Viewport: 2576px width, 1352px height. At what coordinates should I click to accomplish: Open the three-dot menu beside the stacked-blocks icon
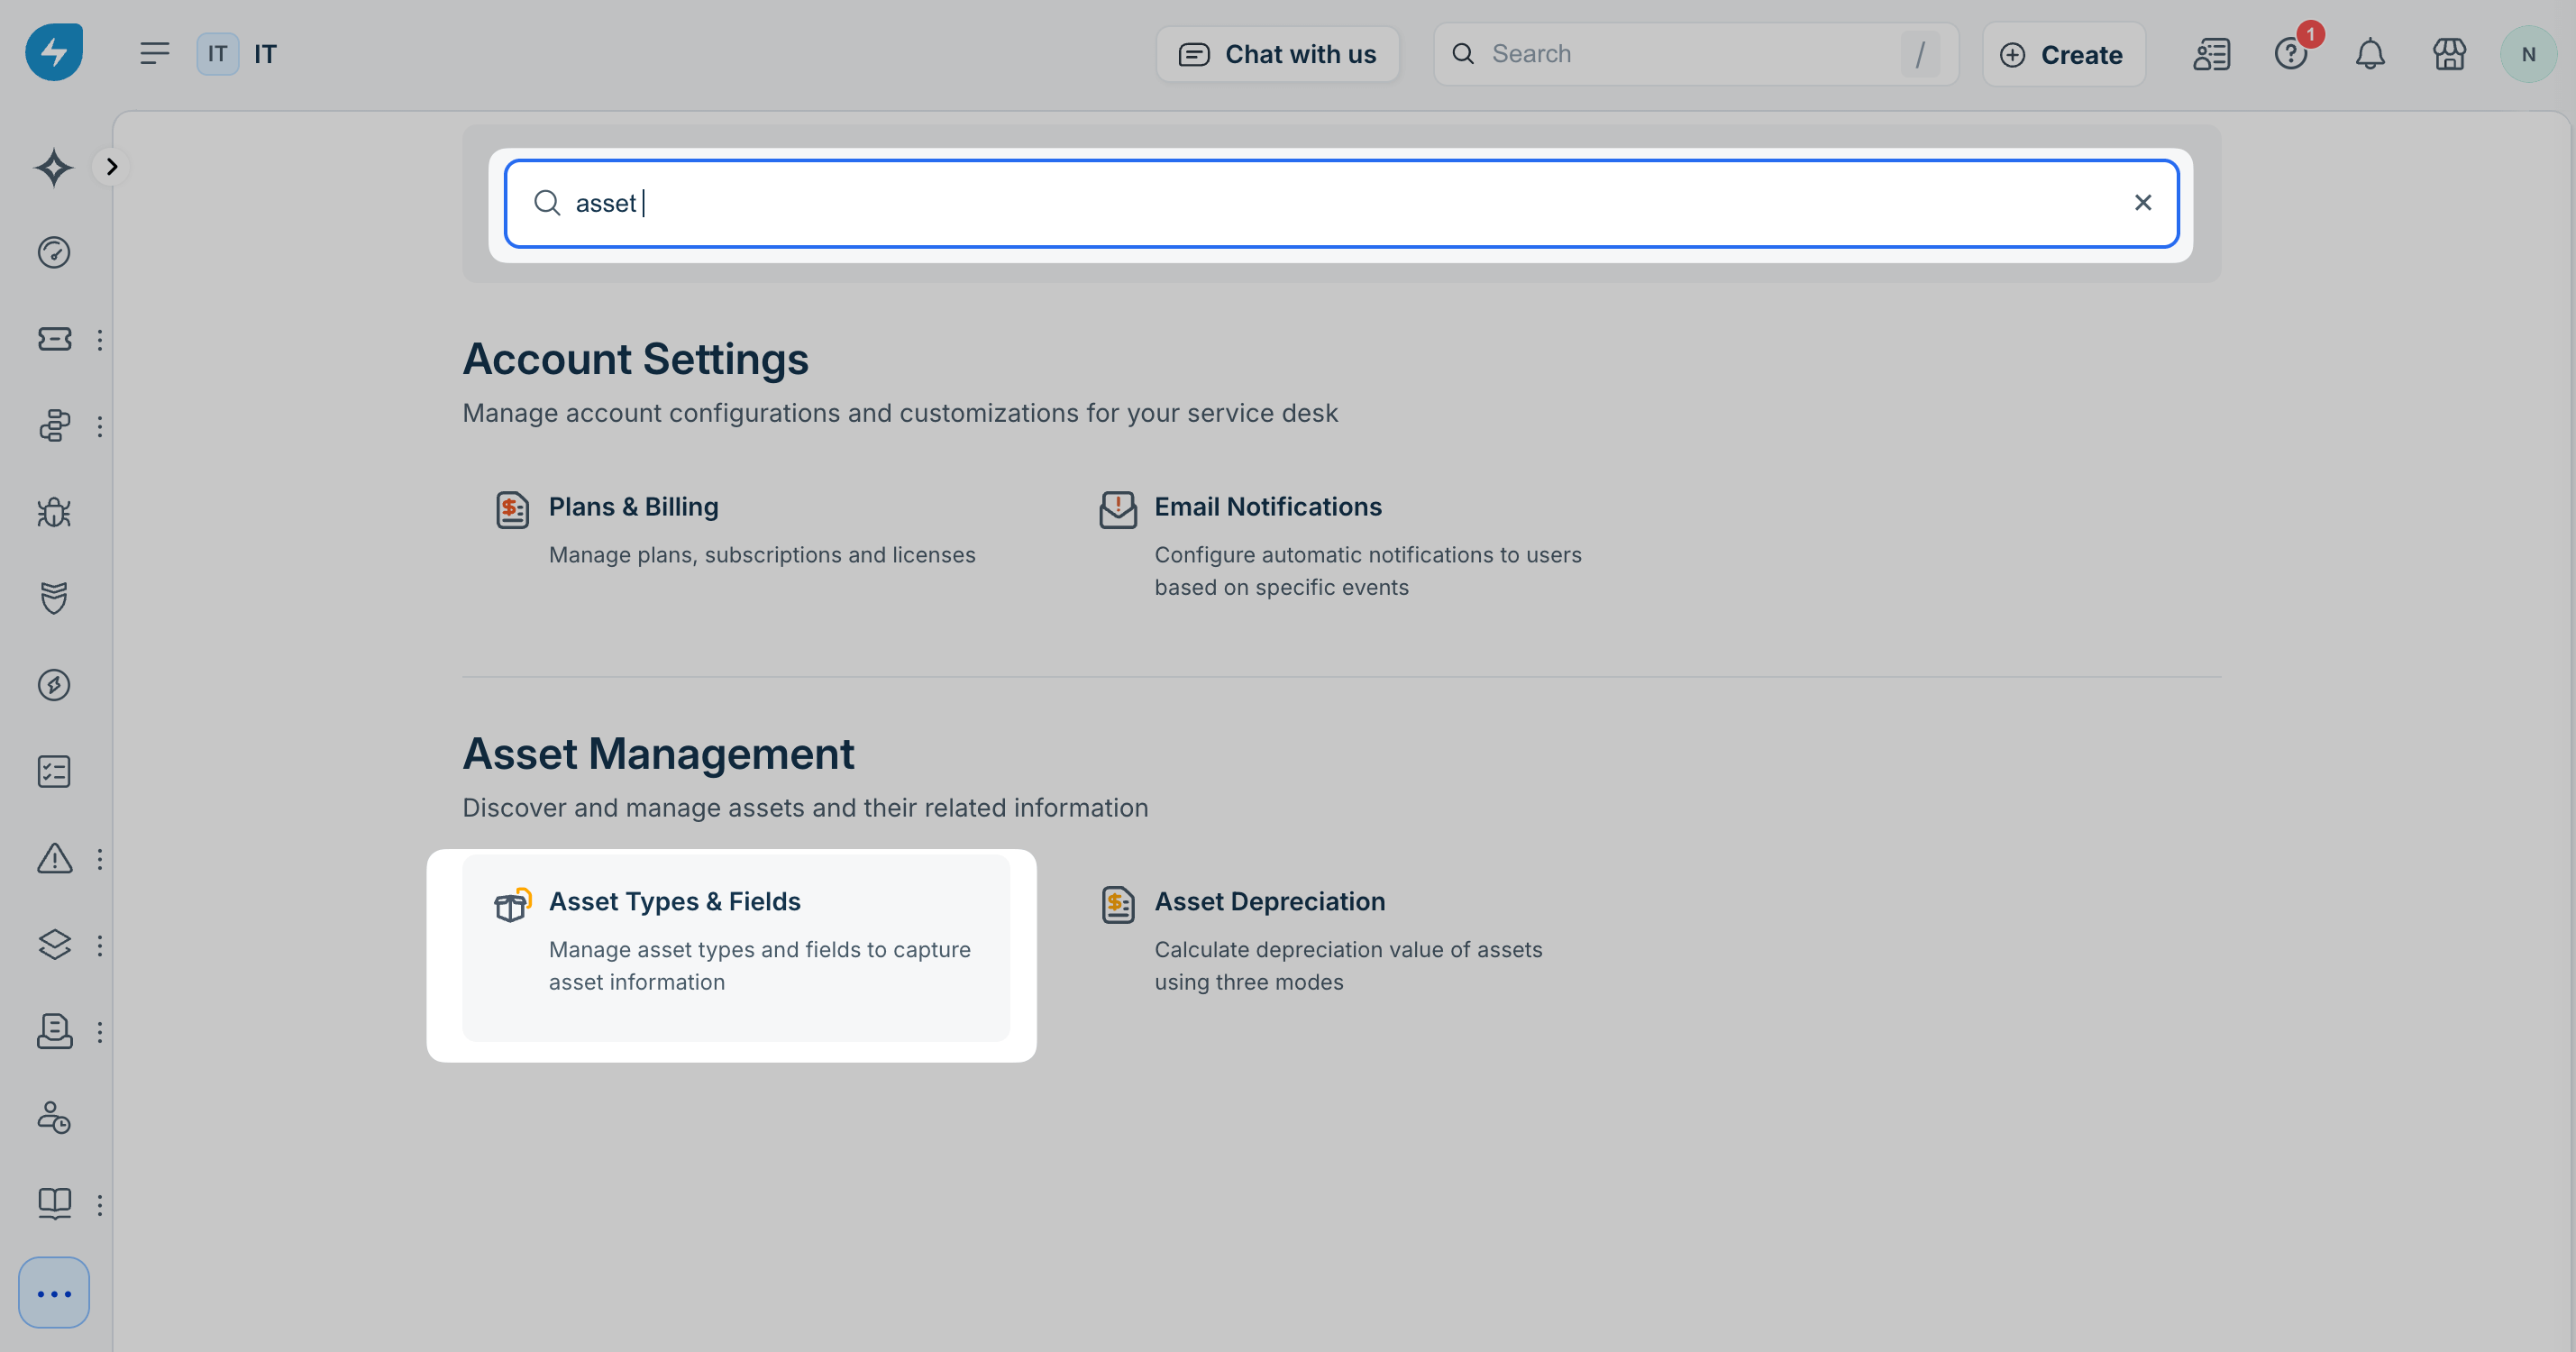99,427
